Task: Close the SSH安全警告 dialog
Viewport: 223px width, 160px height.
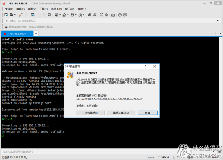Action: [155, 66]
